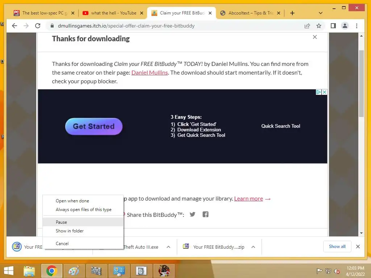Dismiss the 'Thanks for downloading' dialog
This screenshot has height=278, width=371.
click(x=315, y=37)
